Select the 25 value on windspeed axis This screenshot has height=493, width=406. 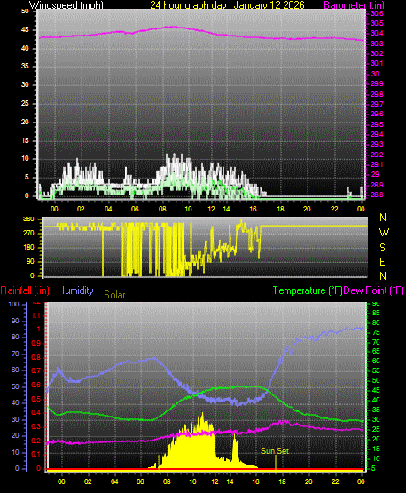[x=25, y=103]
